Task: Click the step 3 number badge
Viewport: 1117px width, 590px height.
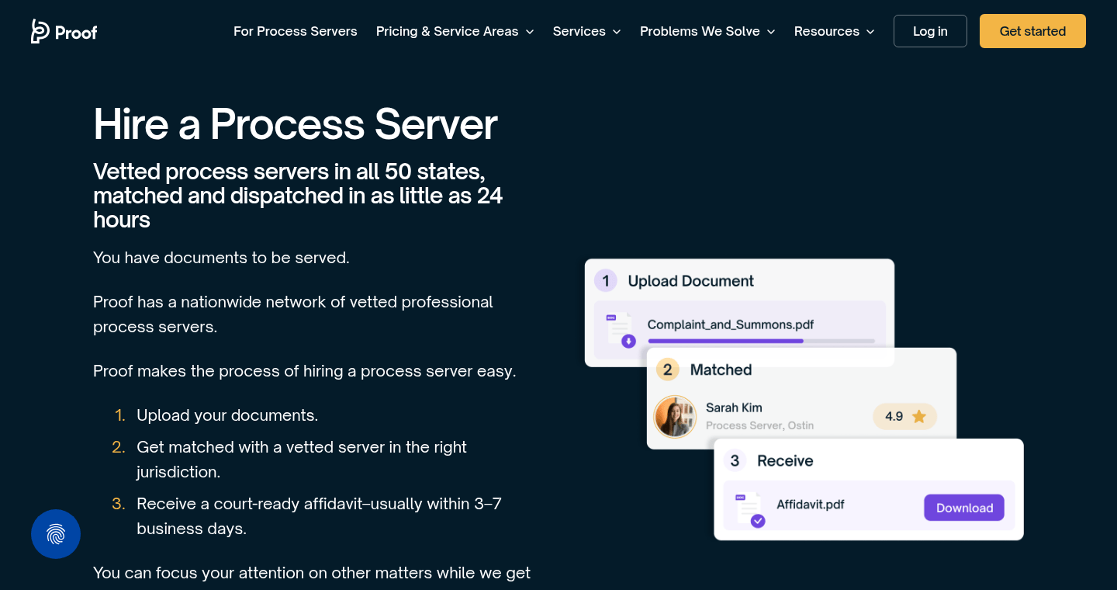Action: click(x=735, y=460)
